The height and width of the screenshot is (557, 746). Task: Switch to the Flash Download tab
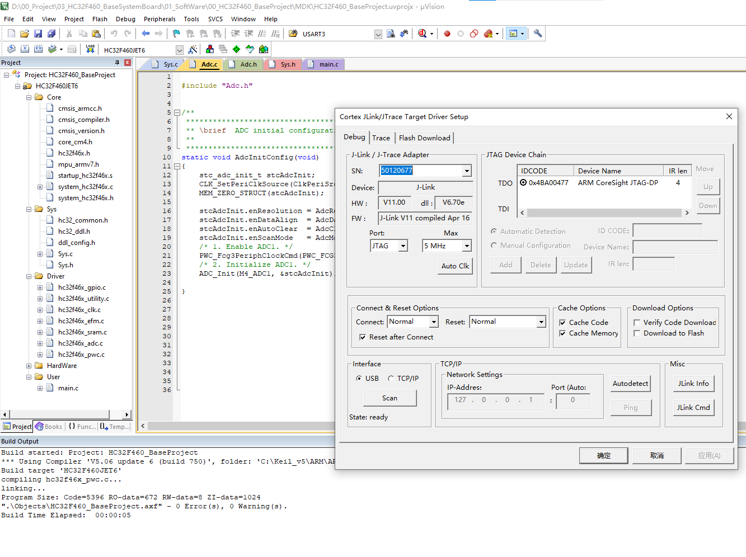pyautogui.click(x=424, y=138)
